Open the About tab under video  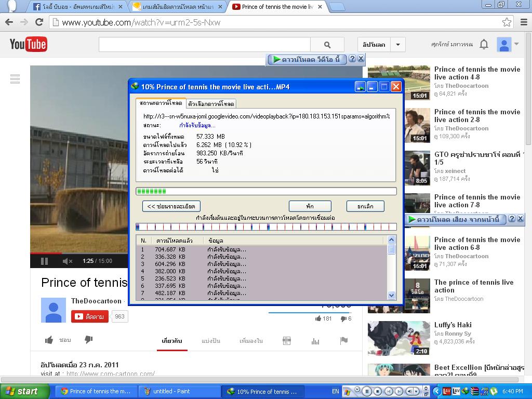pyautogui.click(x=172, y=341)
